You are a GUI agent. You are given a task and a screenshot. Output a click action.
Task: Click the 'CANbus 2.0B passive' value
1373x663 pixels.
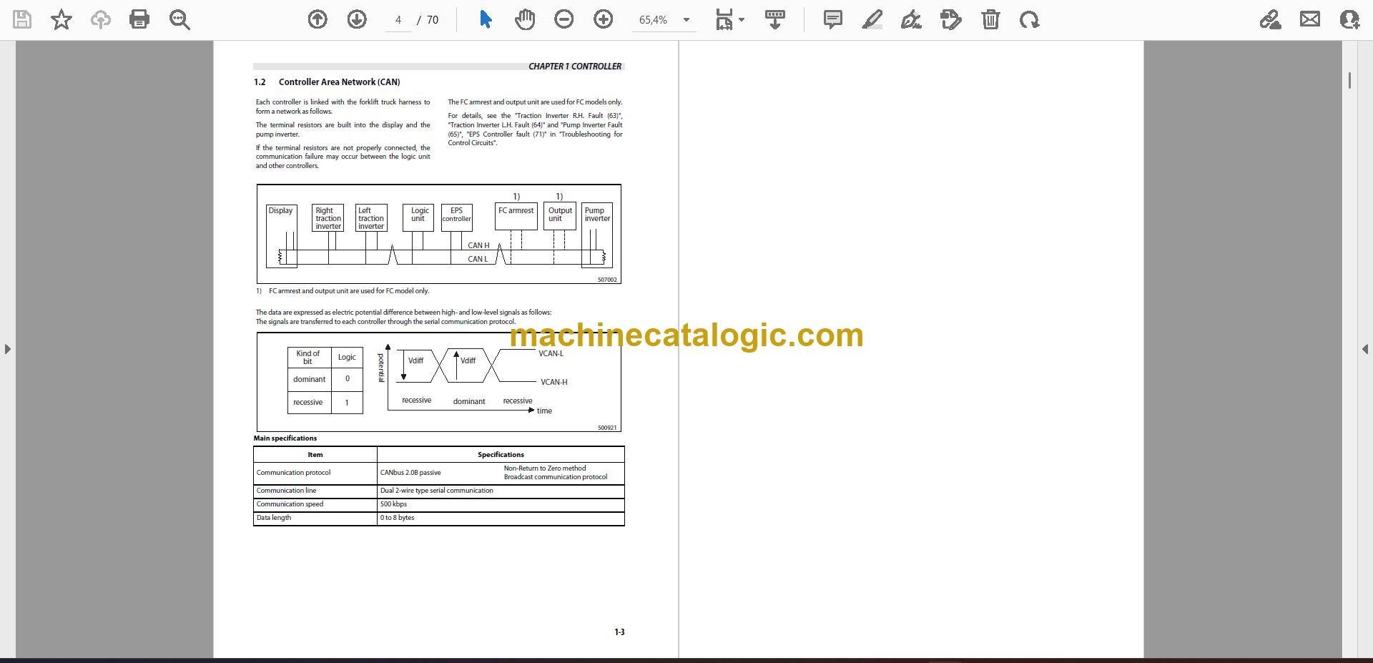[410, 473]
